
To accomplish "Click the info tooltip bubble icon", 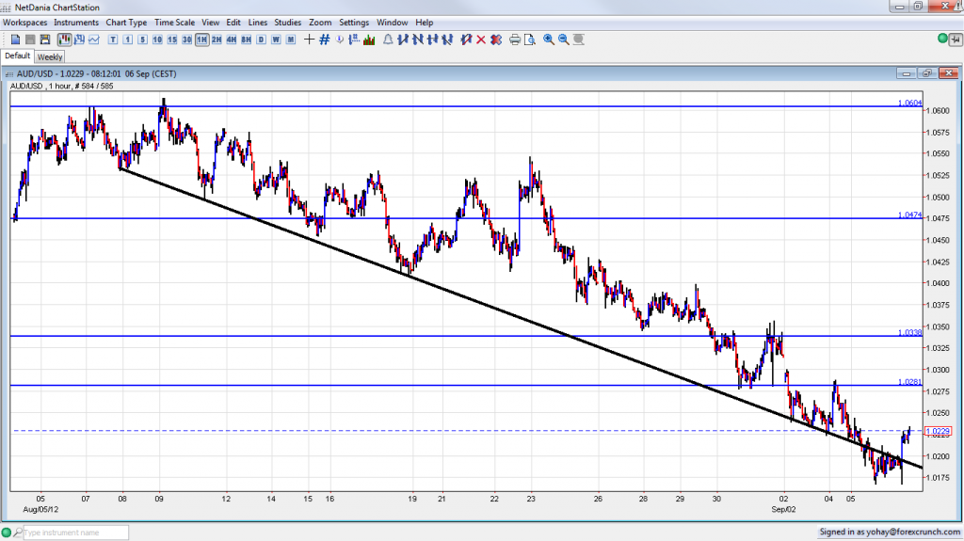I will 339,40.
